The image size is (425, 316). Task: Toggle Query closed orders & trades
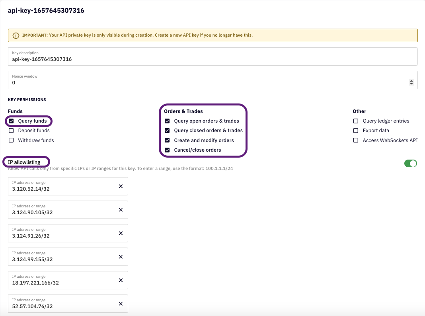point(167,131)
